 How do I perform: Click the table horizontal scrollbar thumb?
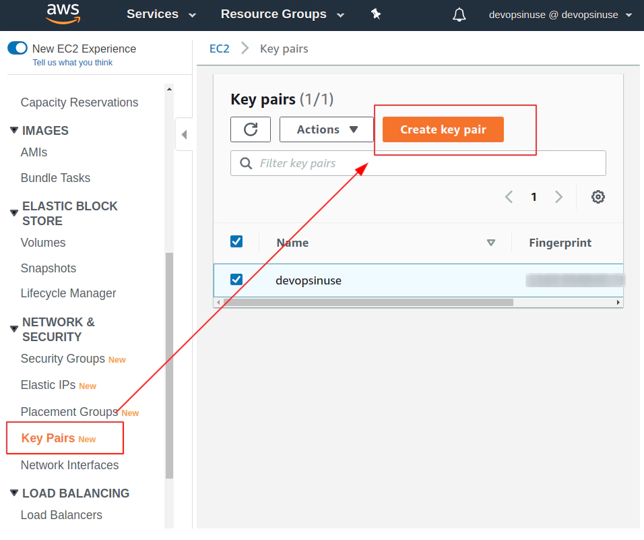(x=368, y=303)
